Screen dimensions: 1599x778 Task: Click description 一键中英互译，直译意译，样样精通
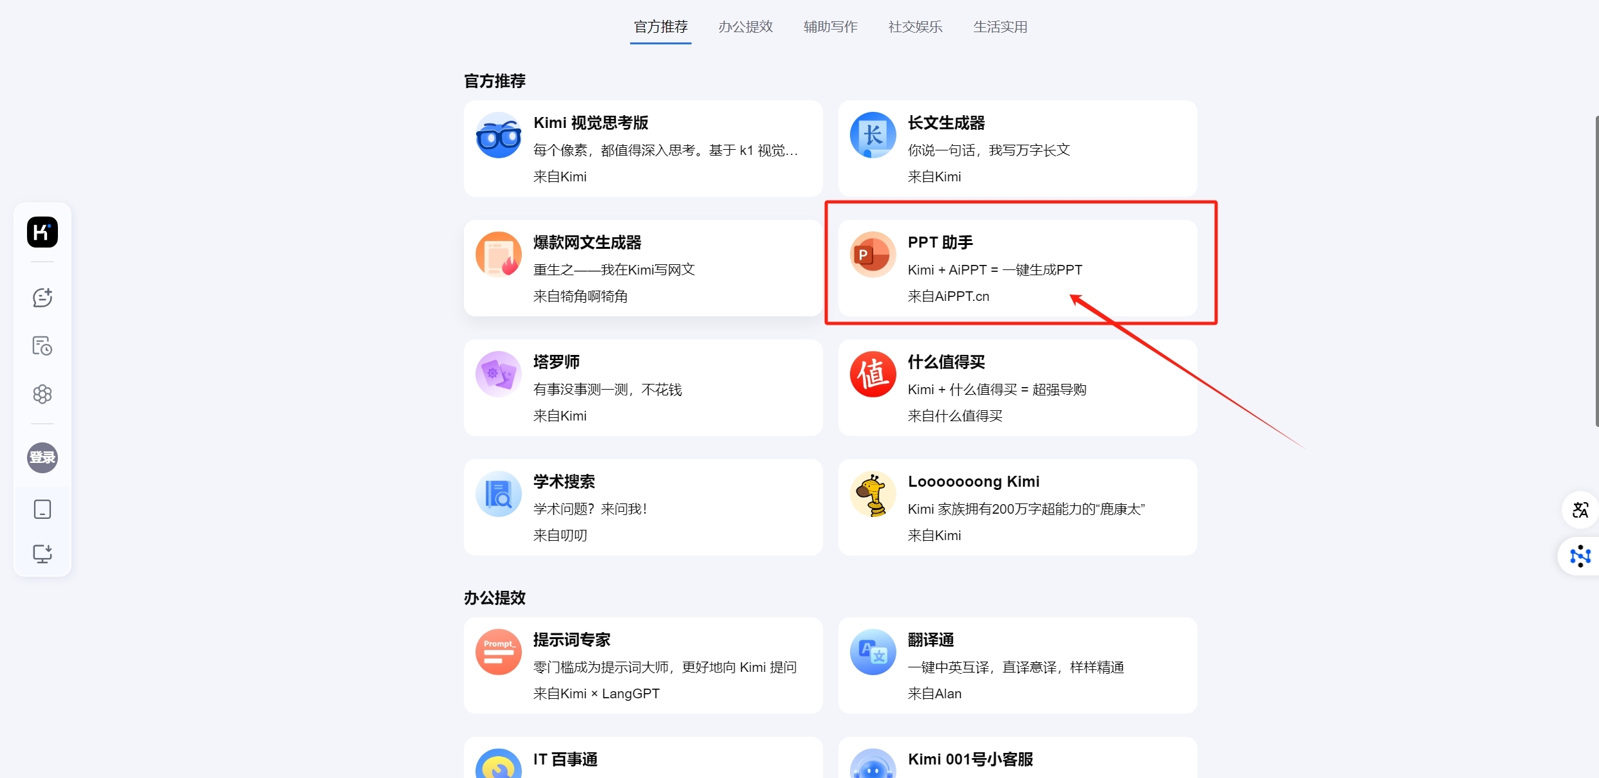point(1016,667)
